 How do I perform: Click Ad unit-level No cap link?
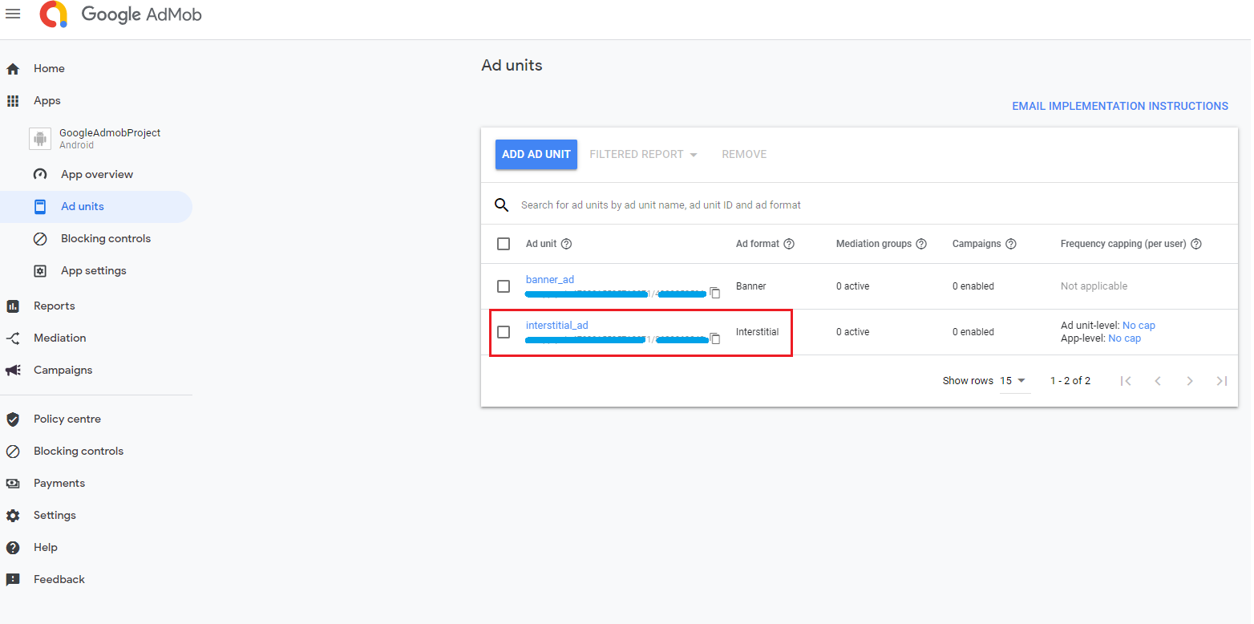coord(1139,326)
